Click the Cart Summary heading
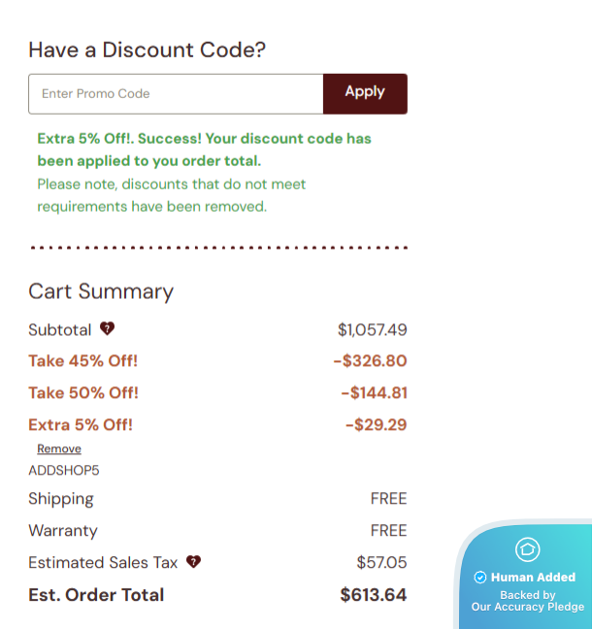592x629 pixels. coord(101,291)
